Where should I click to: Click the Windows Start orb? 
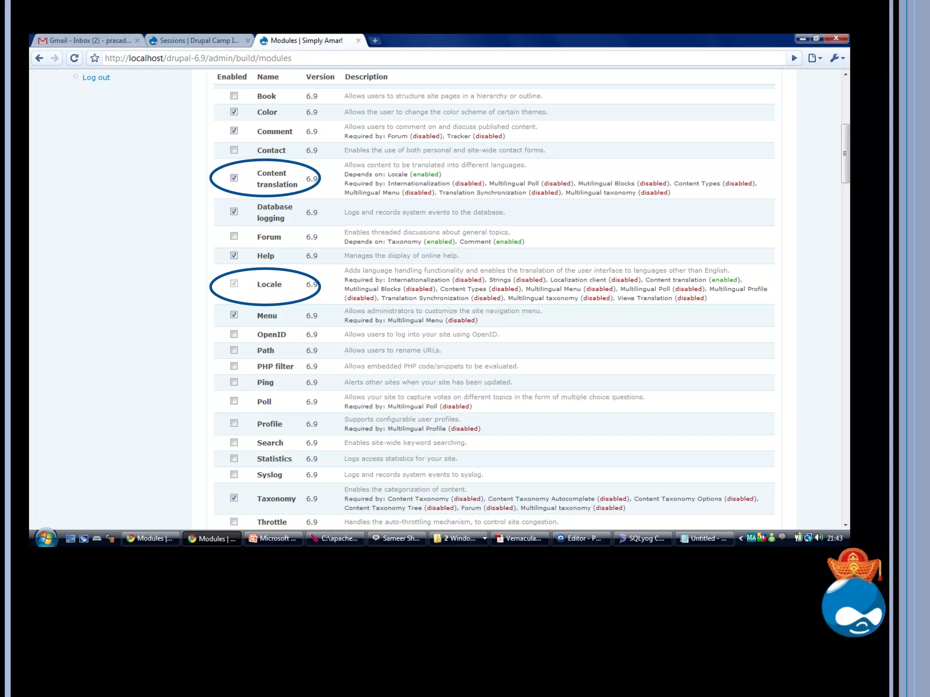(x=46, y=538)
